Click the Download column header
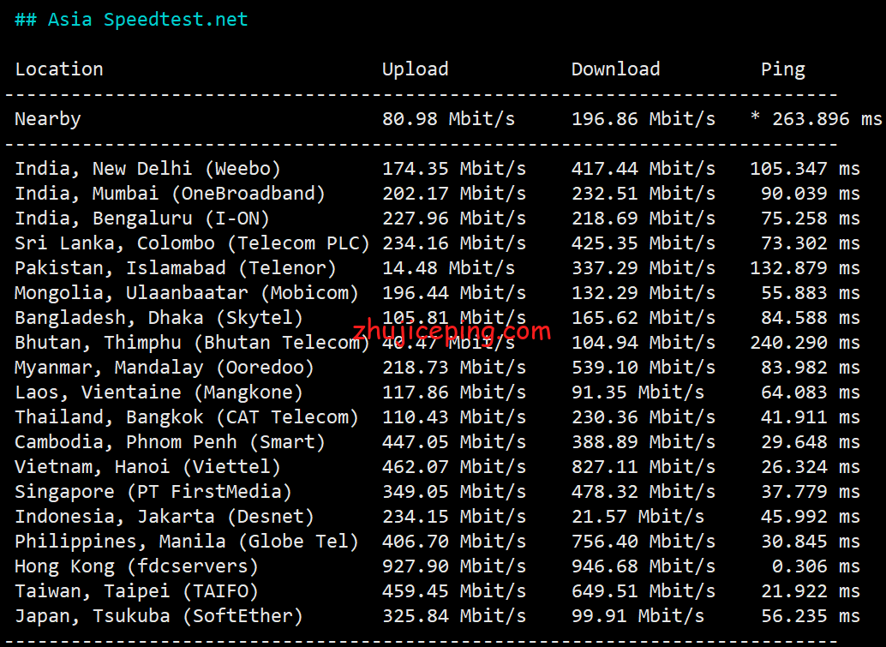Image resolution: width=886 pixels, height=647 pixels. tap(615, 69)
